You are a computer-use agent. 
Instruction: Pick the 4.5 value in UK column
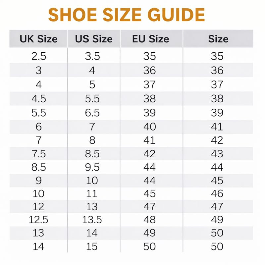(39, 99)
